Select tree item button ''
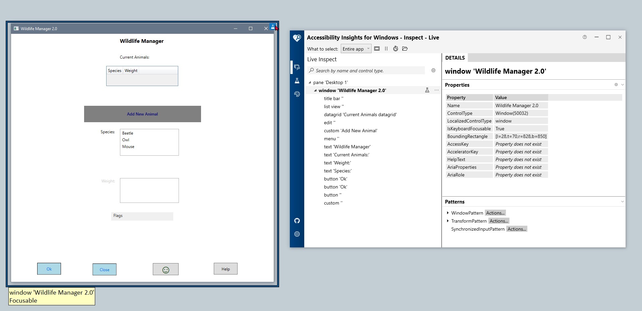 pos(333,195)
